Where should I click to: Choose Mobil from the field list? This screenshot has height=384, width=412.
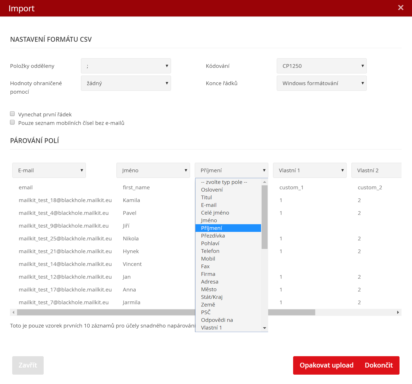tap(228, 259)
